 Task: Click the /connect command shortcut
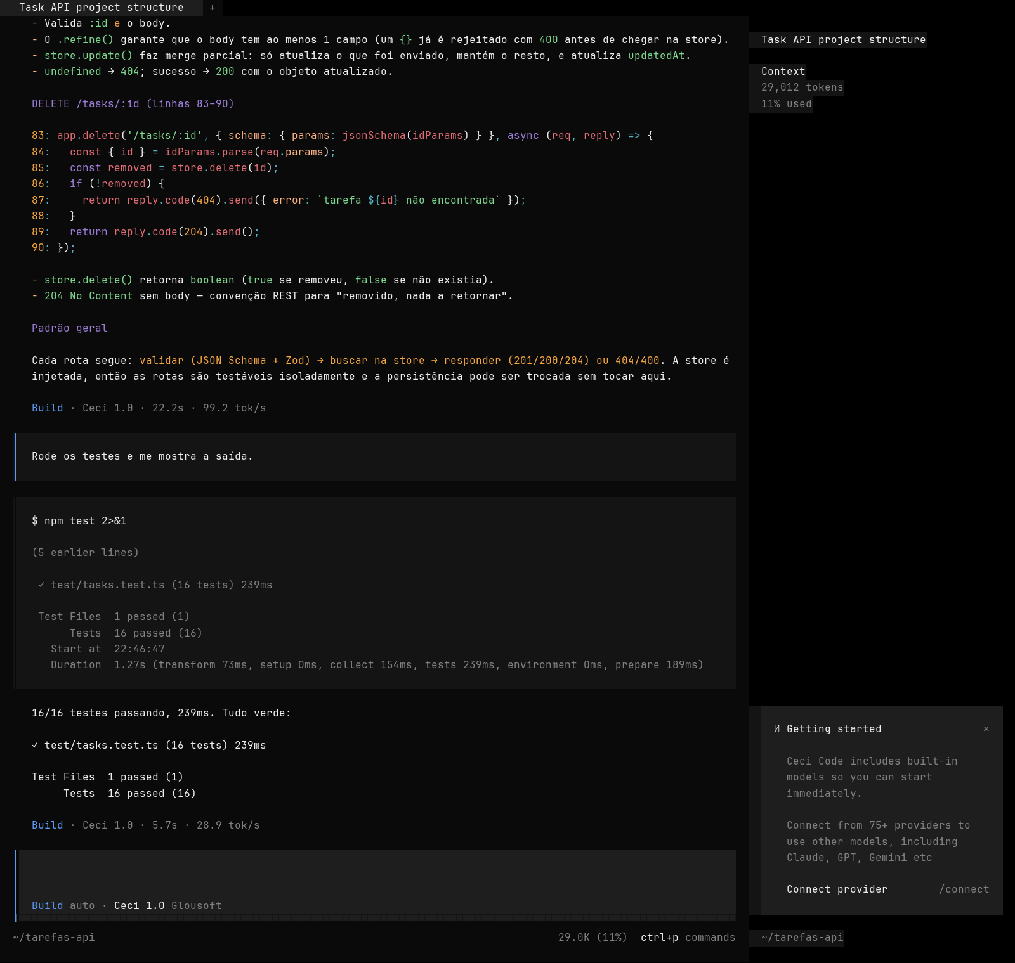pos(964,889)
